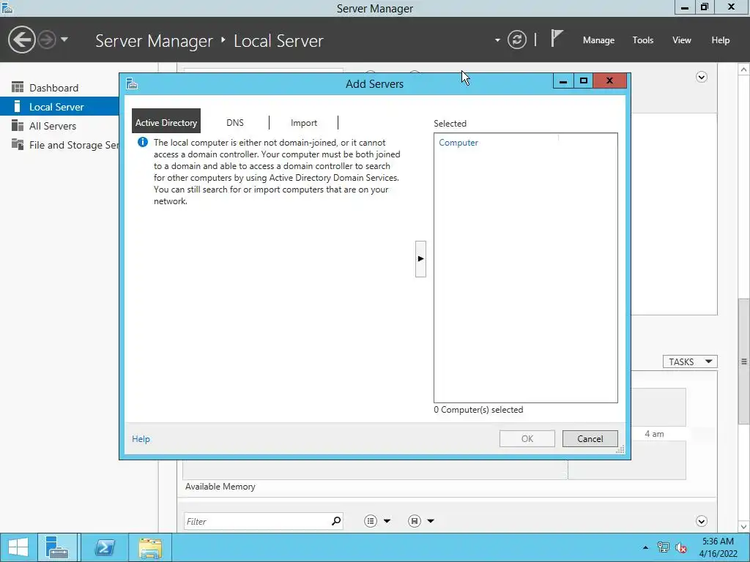Click the taskbar clock showing 5:36 AM
This screenshot has height=562, width=750.
click(x=718, y=547)
